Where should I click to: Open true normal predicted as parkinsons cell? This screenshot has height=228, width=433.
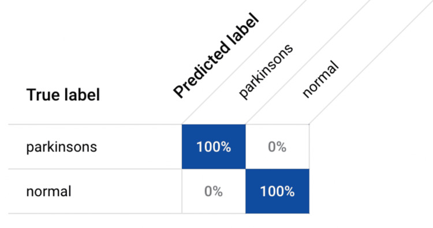214,191
